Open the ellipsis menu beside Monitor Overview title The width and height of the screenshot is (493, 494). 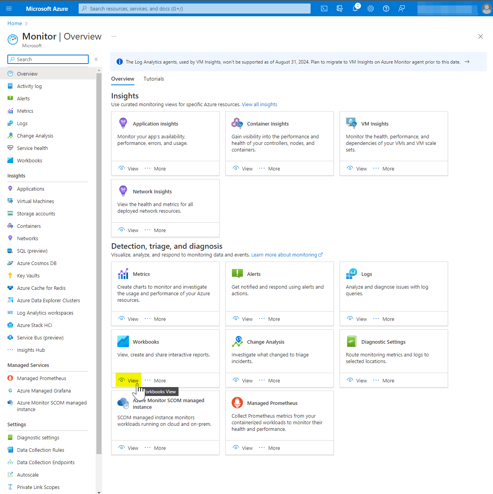tap(113, 36)
